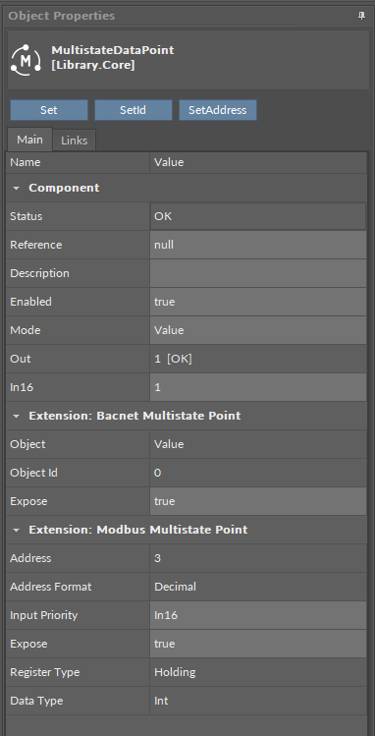
Task: Collapse Extension: Modbus Multistate Point section
Action: tap(17, 531)
